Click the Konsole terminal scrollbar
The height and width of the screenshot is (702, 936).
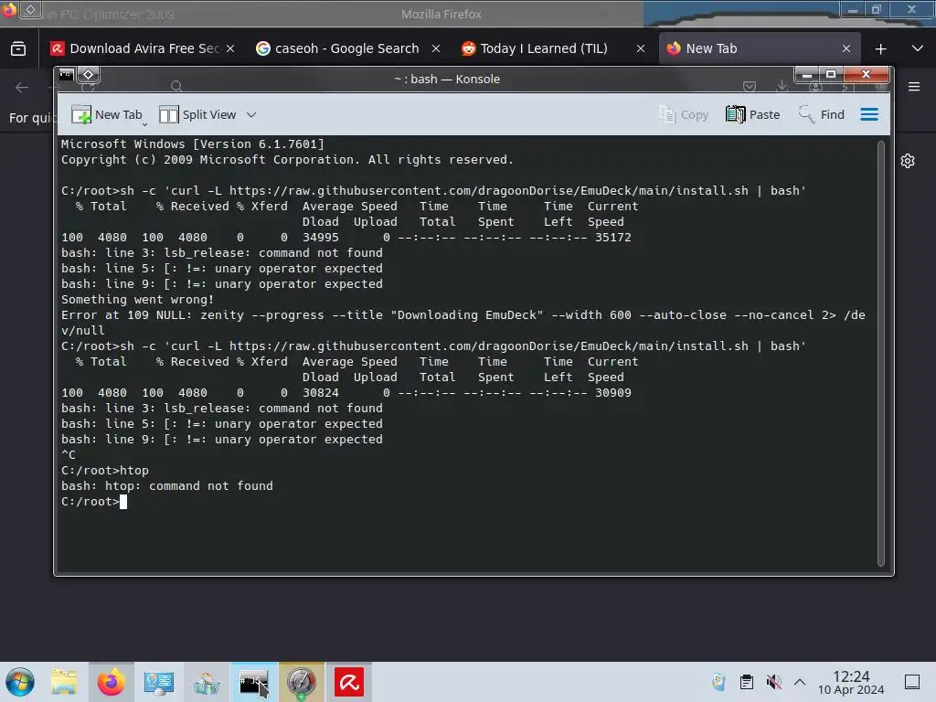[x=881, y=354]
